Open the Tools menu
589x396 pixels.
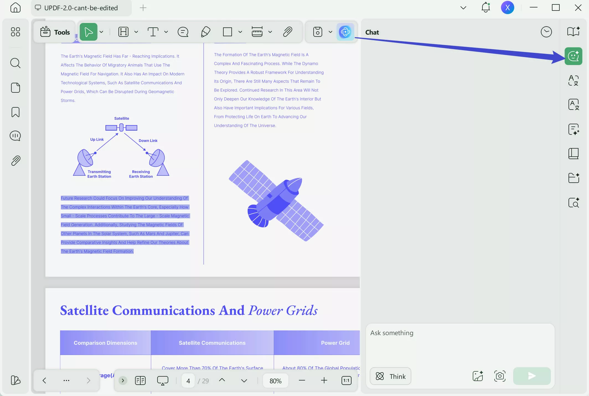[55, 32]
